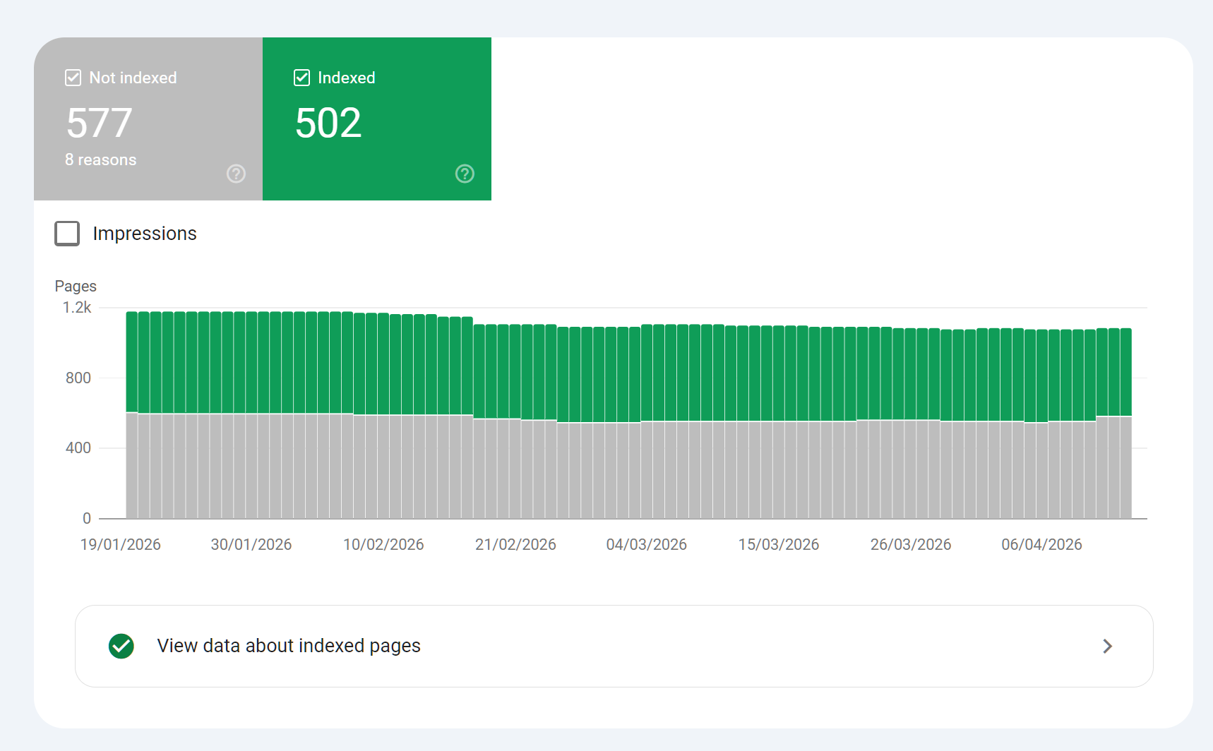Click the 21/02/2026 axis date

(x=515, y=545)
